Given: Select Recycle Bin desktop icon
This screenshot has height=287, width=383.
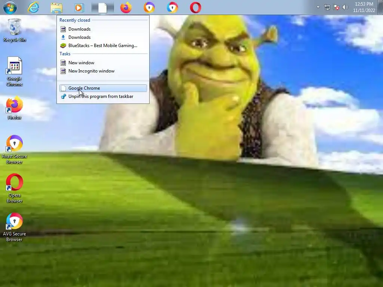Looking at the screenshot, I should (15, 30).
